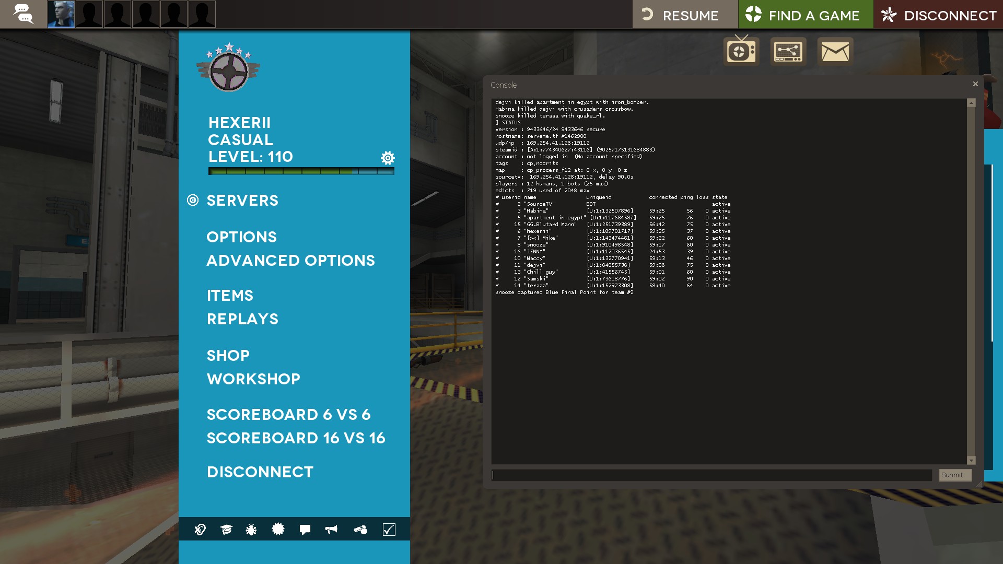Screen dimensions: 1003x564
Task: Open the envelope notifications icon
Action: click(835, 51)
